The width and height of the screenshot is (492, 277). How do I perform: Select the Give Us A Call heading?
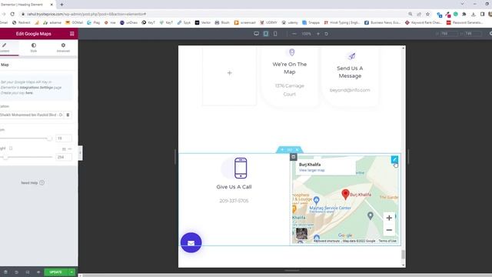point(234,187)
